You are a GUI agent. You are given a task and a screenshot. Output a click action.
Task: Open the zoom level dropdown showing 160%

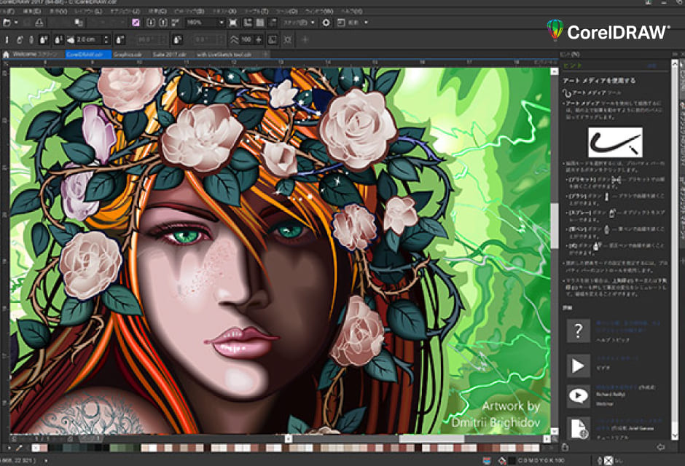222,24
